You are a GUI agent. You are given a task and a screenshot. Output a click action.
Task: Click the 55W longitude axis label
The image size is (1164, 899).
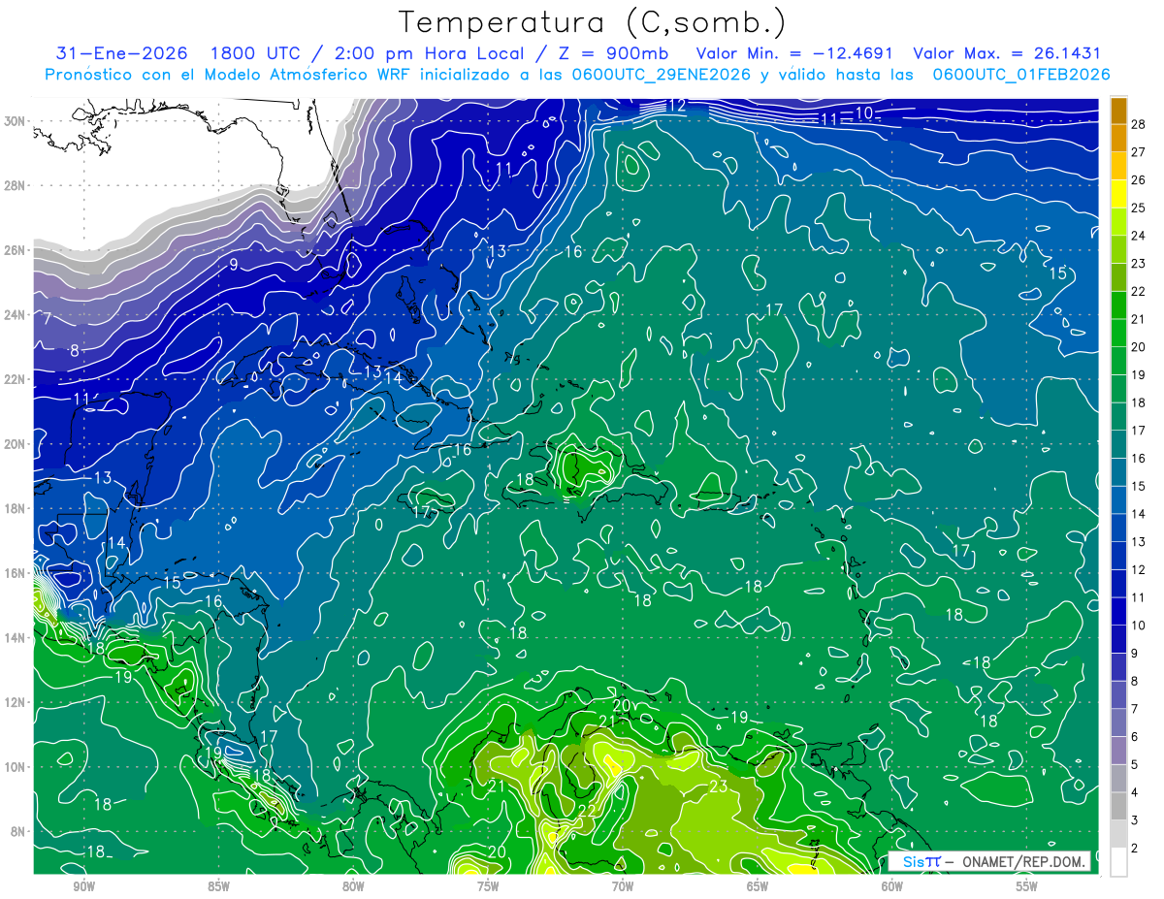pos(1027,886)
